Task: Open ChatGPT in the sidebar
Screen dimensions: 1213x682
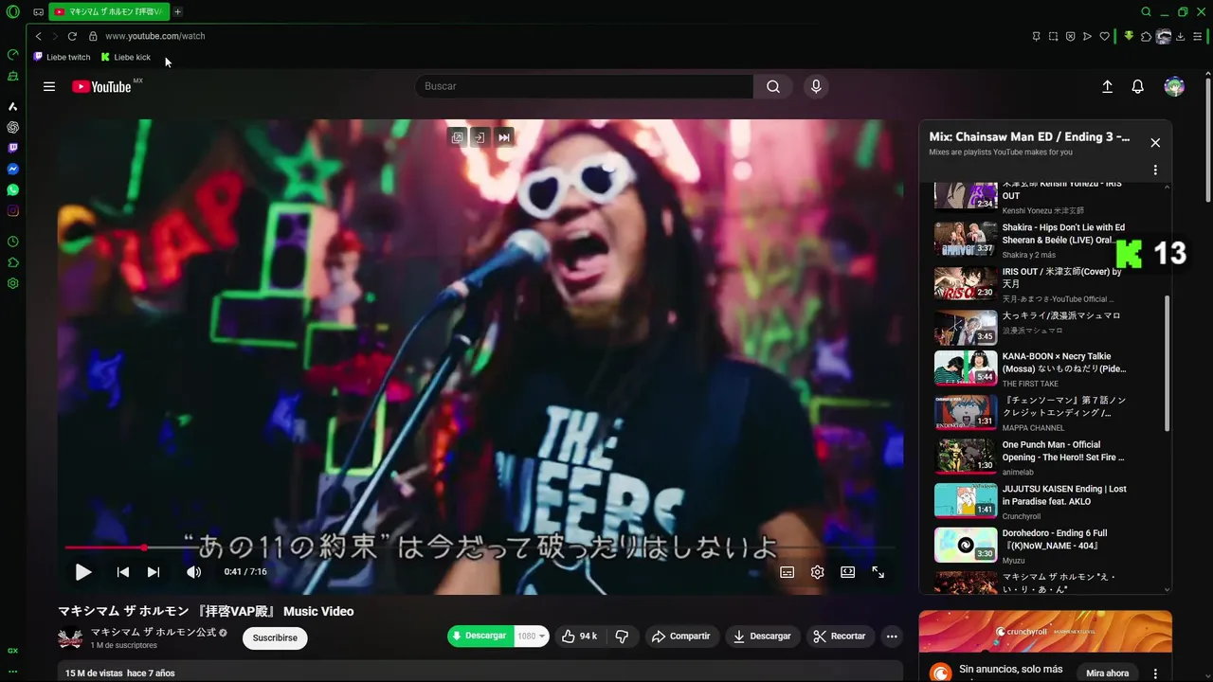Action: 13,127
